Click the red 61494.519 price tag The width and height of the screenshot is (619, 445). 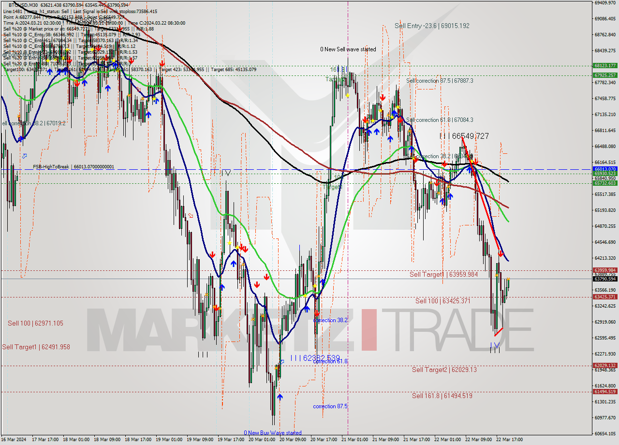[x=604, y=391]
